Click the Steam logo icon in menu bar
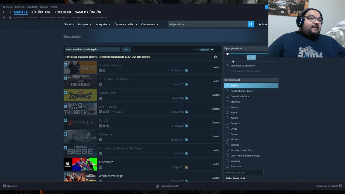345x194 pixels. coord(4,7)
